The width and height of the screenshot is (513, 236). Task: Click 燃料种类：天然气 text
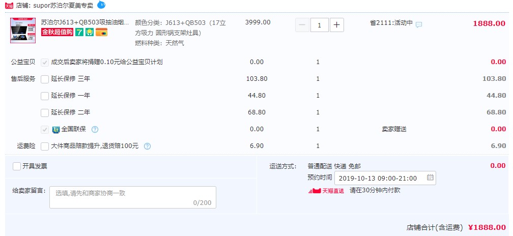(160, 43)
